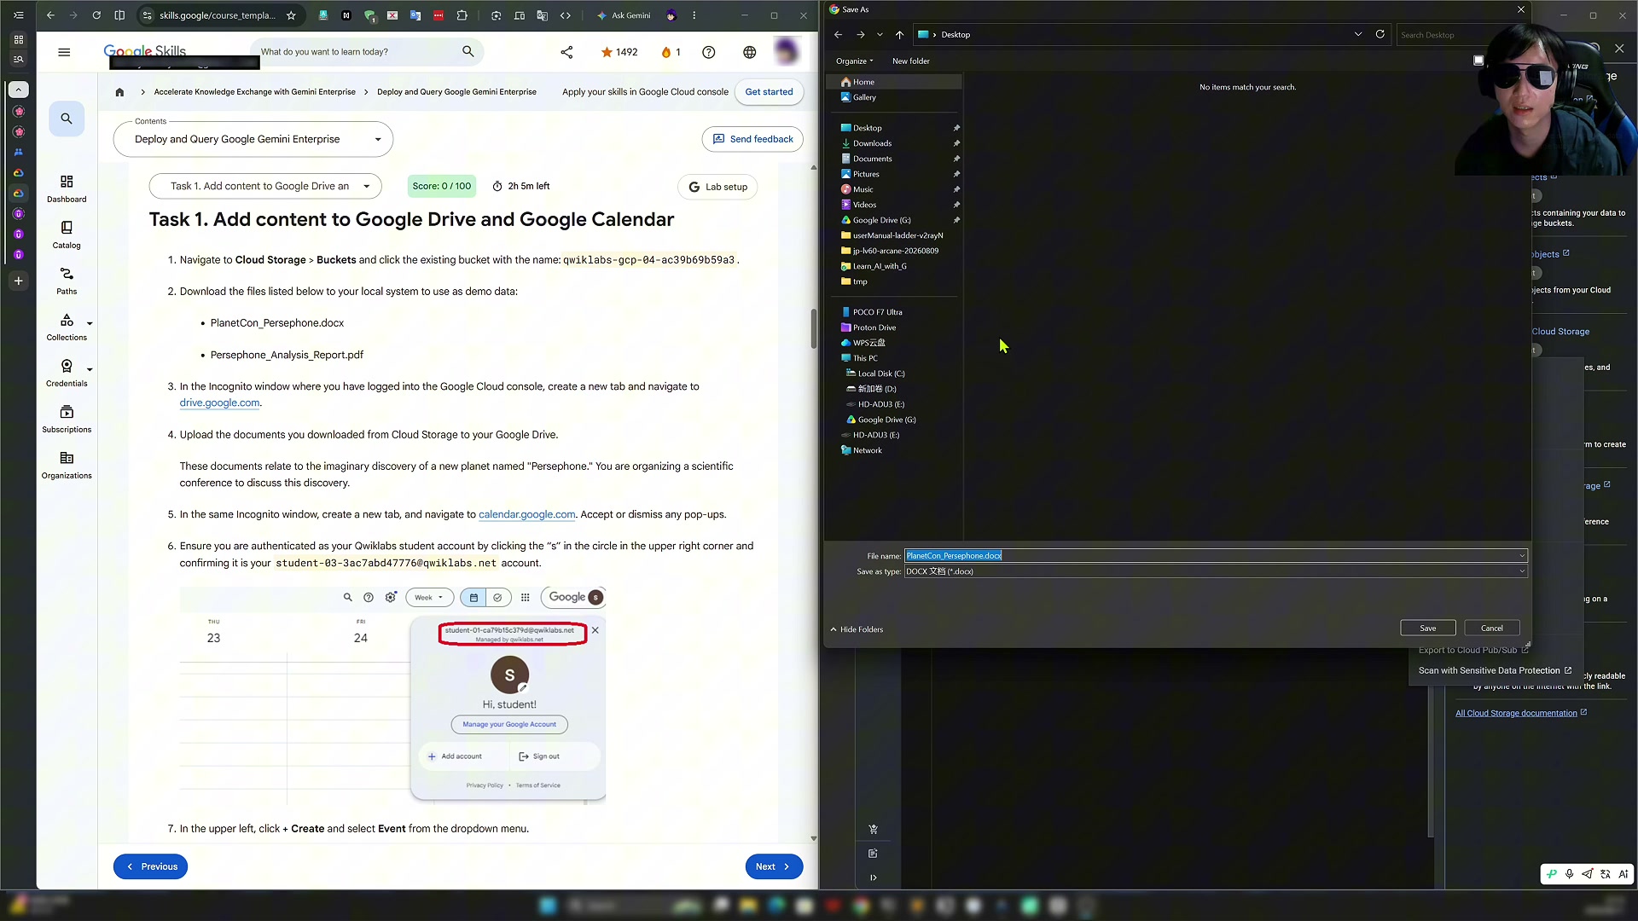Click the Lab setup button
Screen dimensions: 1638x921
coord(717,187)
